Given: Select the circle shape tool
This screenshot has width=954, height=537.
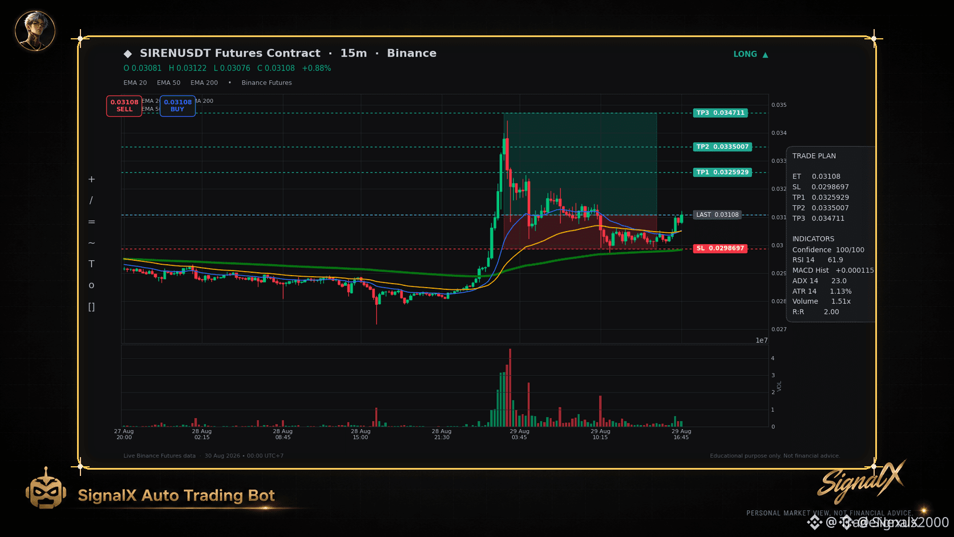Looking at the screenshot, I should [91, 285].
